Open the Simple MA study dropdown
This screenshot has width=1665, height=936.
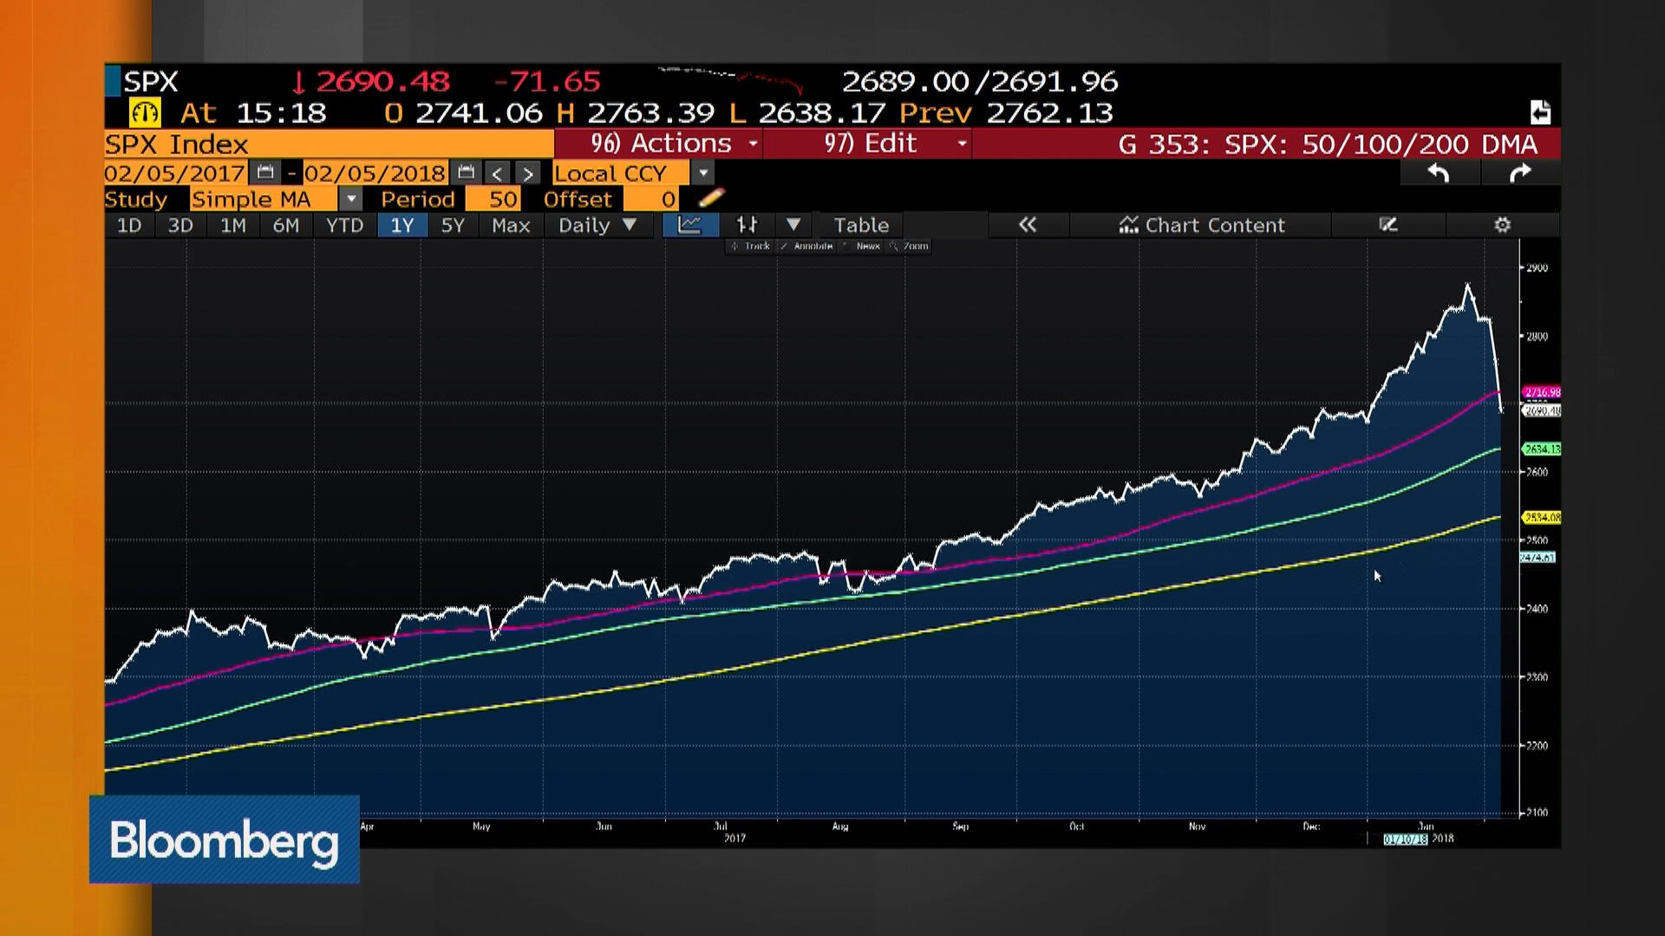pos(350,199)
